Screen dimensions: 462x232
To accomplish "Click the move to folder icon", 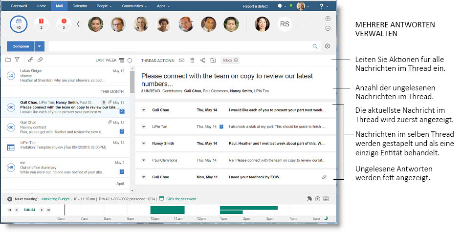I will [x=213, y=61].
